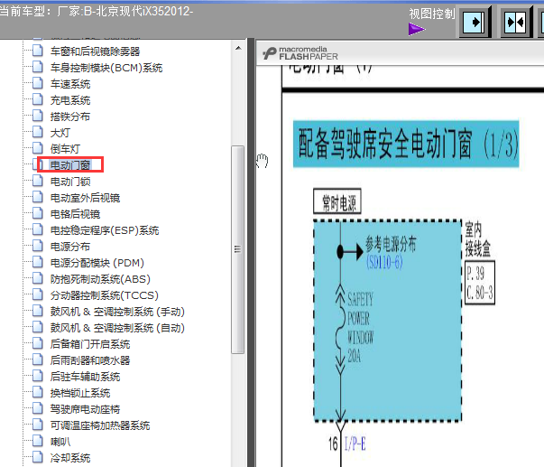Open the 冷却系统 entry
The image size is (544, 467).
point(70,458)
